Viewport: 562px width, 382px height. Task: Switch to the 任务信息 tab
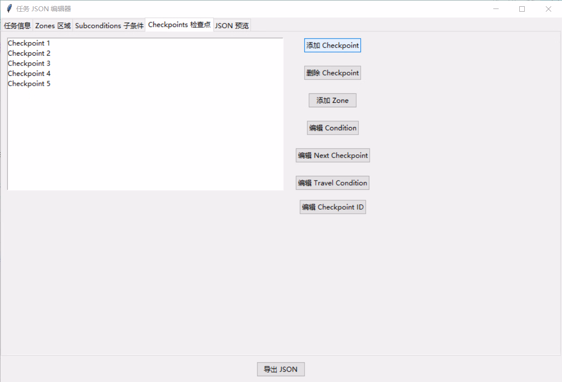(17, 26)
